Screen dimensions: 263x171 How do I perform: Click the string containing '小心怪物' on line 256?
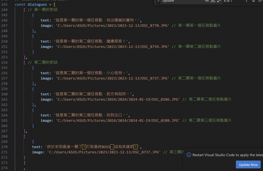[91, 73]
